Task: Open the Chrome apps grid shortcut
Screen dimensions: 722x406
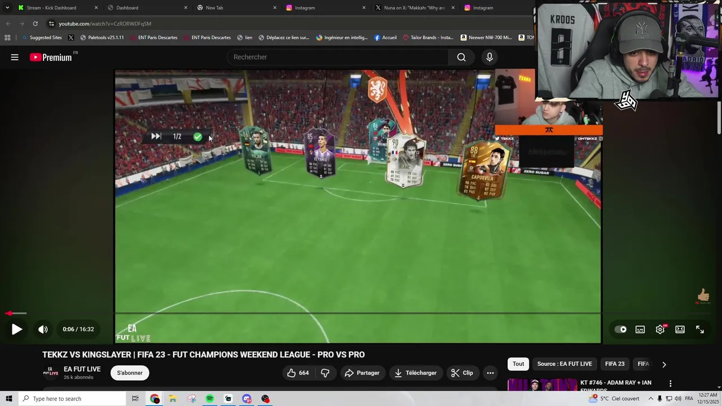Action: (7, 38)
